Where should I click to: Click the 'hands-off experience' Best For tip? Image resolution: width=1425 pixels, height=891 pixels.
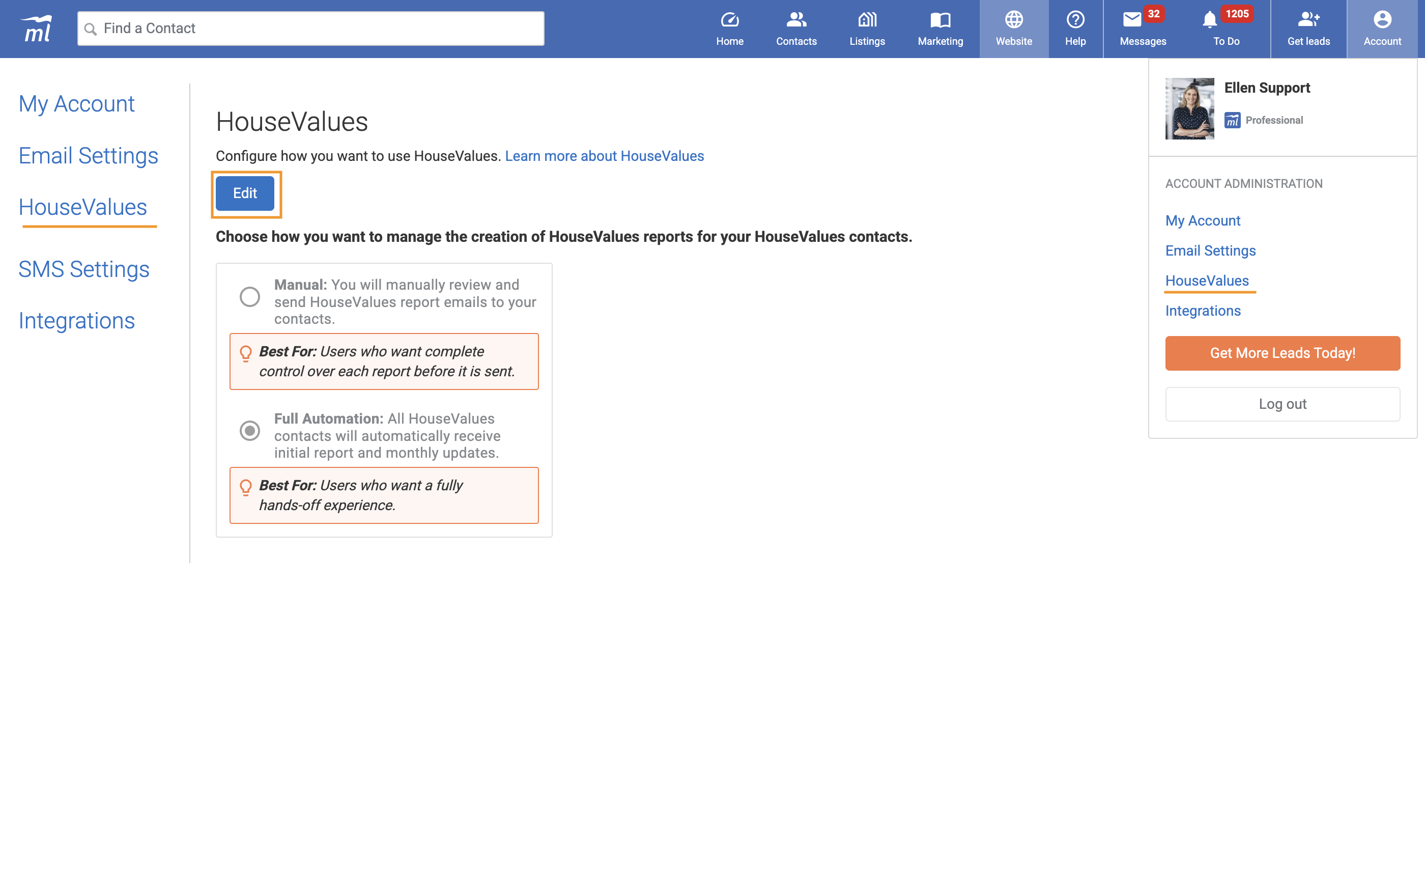(x=384, y=495)
